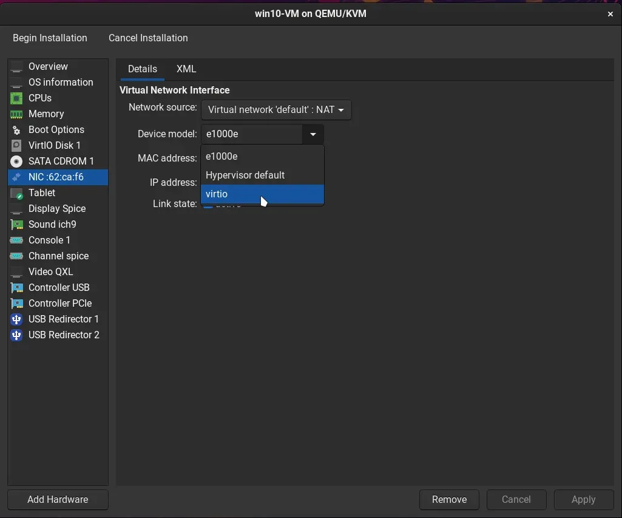
Task: Select Sound ich9 entry
Action: [58, 225]
